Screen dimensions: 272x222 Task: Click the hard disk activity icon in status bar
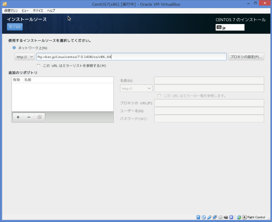(x=198, y=217)
